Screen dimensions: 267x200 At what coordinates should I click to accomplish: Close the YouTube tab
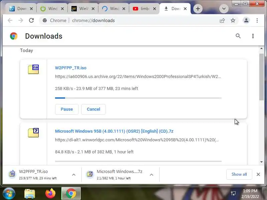155,9
